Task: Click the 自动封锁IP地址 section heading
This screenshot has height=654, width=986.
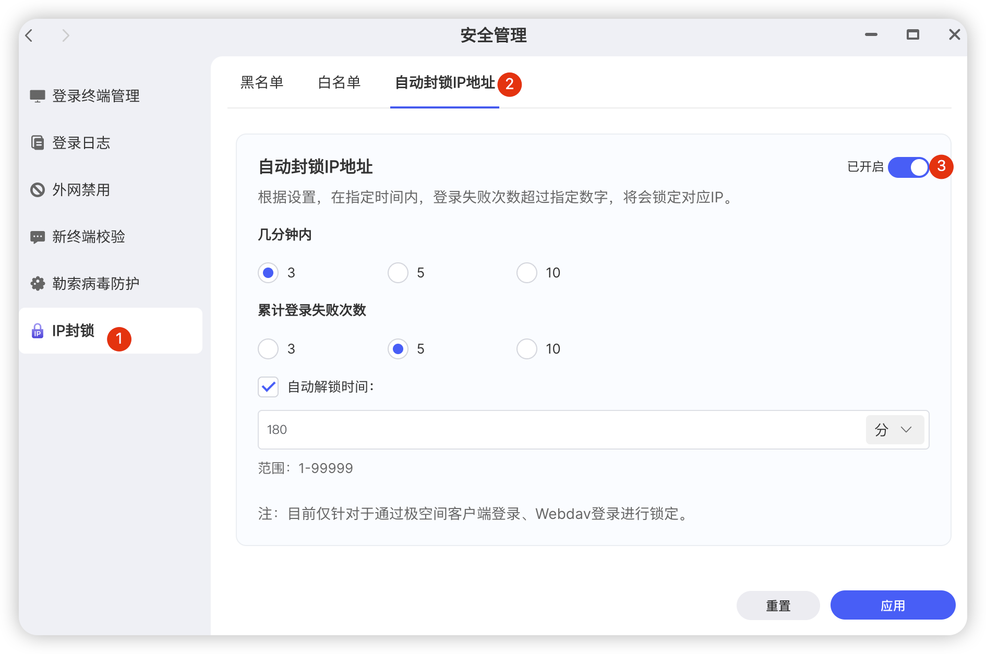Action: click(x=315, y=167)
